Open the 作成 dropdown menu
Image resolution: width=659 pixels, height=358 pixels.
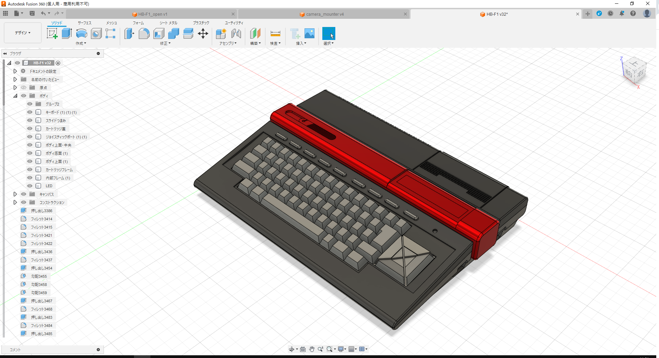click(x=81, y=43)
